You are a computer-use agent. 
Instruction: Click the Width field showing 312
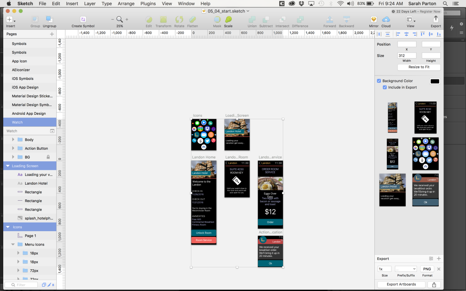[x=407, y=55]
